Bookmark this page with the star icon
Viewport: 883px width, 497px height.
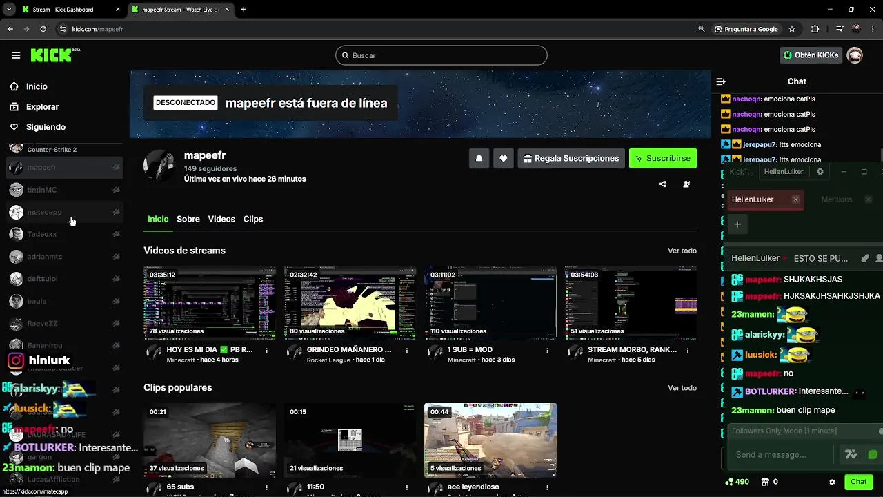pyautogui.click(x=792, y=29)
